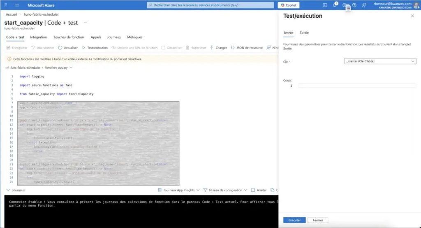Click code line 'import azure.functions as func'
The height and width of the screenshot is (228, 421).
pos(46,85)
